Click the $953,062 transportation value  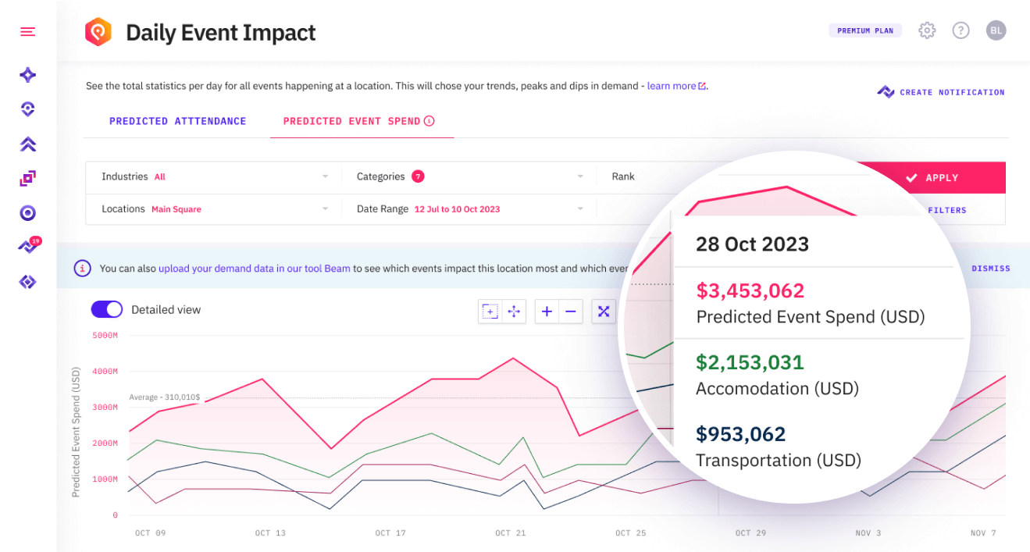741,434
